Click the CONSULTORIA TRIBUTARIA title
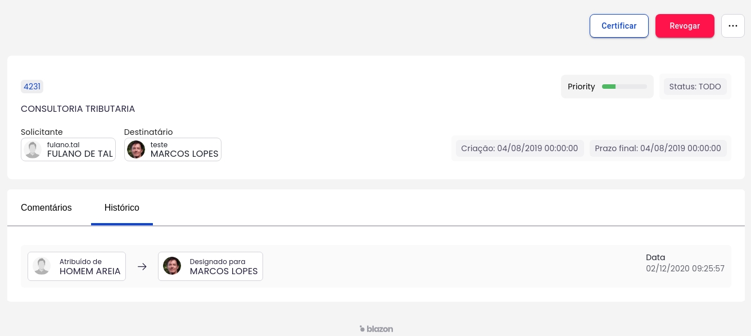 (78, 109)
